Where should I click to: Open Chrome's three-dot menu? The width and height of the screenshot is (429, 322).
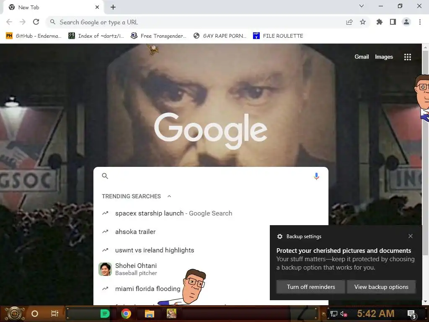point(420,22)
